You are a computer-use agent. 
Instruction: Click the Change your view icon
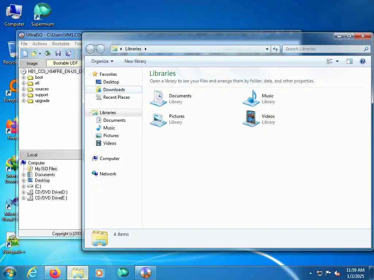329,61
